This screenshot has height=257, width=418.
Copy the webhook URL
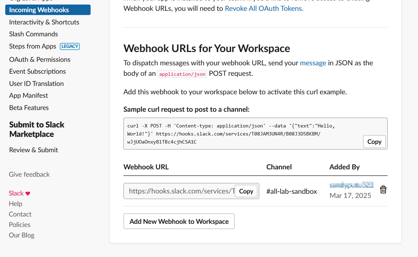coord(246,191)
